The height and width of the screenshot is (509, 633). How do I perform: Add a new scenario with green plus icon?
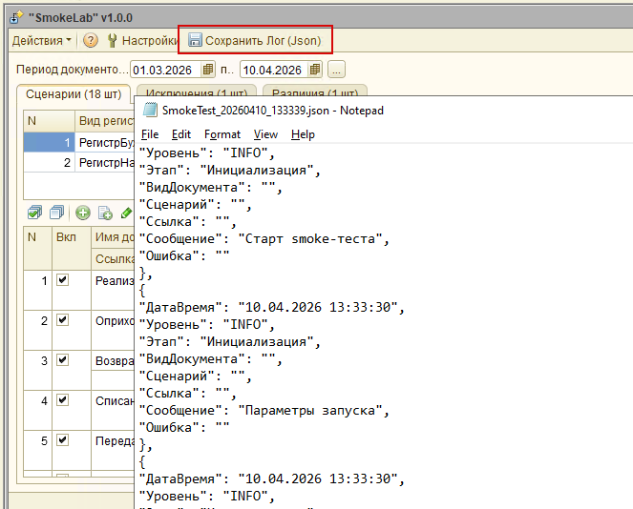(83, 213)
